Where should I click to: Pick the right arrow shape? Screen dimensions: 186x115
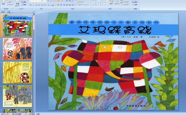[x=103, y=2]
